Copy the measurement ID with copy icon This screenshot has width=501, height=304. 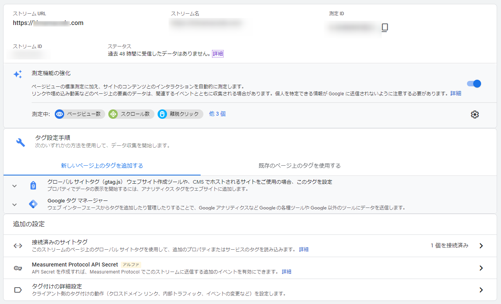click(x=385, y=27)
